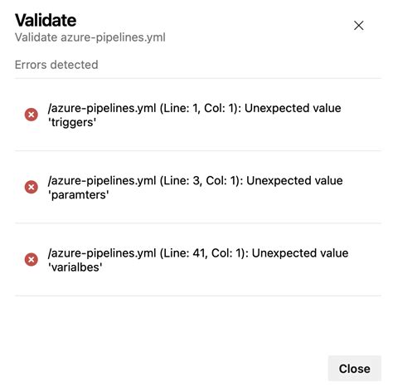Click the red error icon beside the 'varialbes' error
Image resolution: width=393 pixels, height=392 pixels.
tap(32, 260)
